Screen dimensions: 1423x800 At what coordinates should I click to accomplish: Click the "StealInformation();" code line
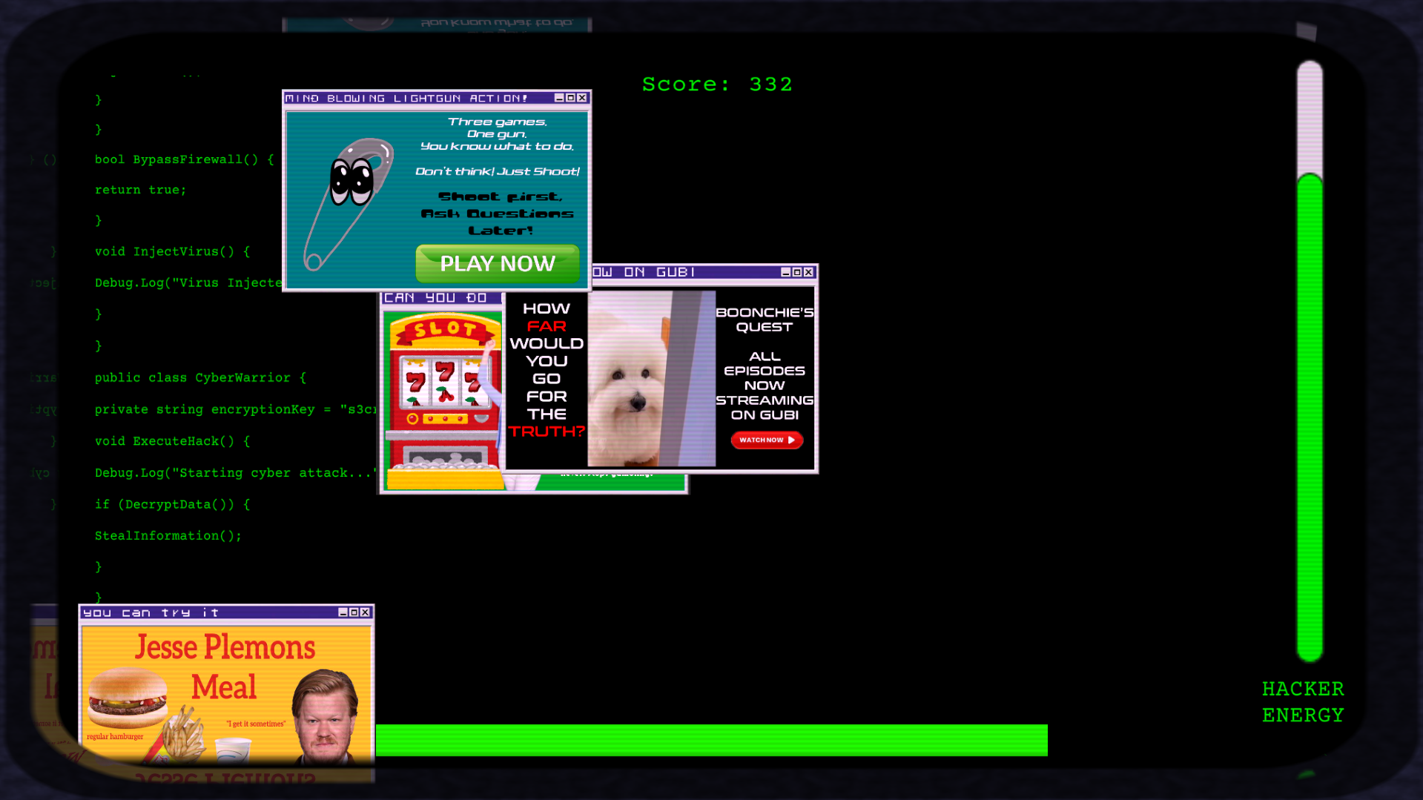pos(168,535)
